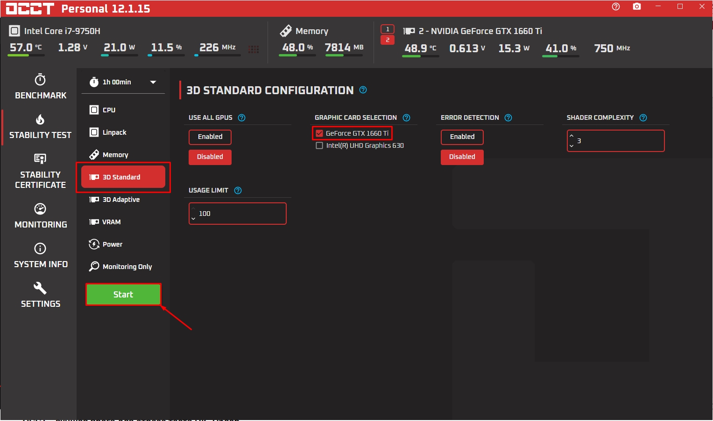Click help icon beside 3D Standard Configuration title

point(363,90)
